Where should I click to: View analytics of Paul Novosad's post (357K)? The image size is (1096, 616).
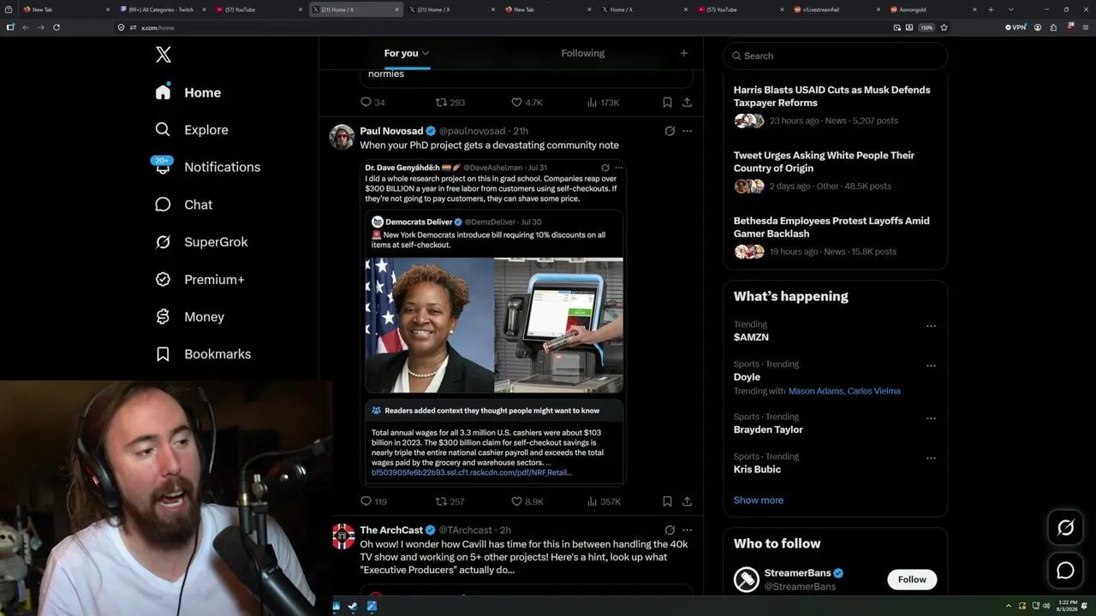click(x=603, y=501)
